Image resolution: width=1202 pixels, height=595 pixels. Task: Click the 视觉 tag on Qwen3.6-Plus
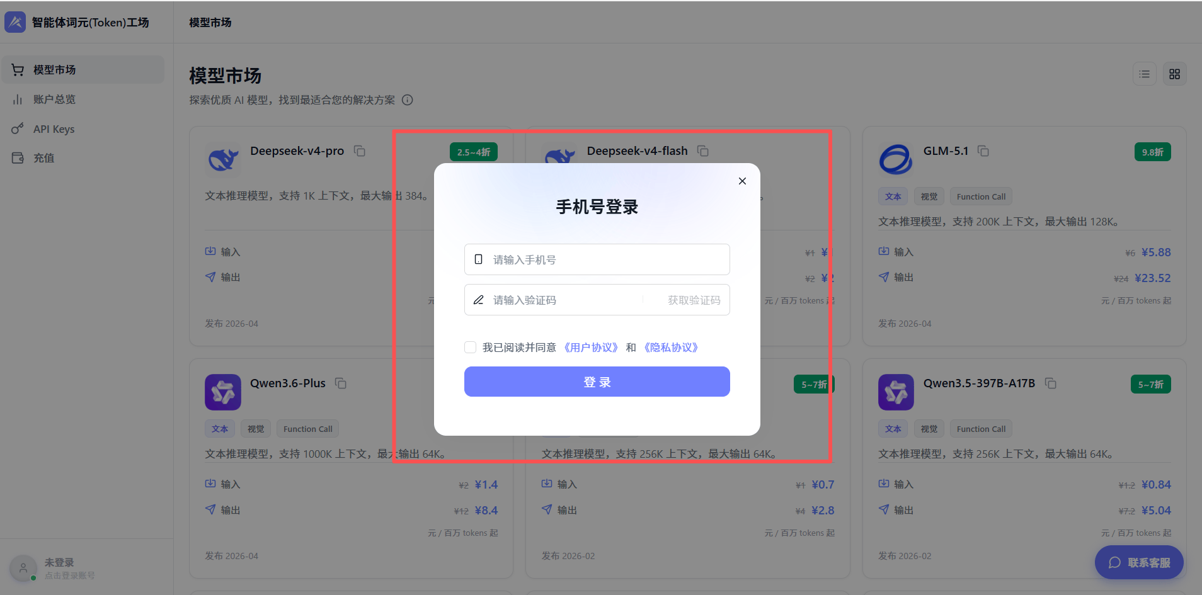coord(256,429)
